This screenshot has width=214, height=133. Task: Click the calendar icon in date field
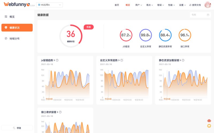point(208,15)
